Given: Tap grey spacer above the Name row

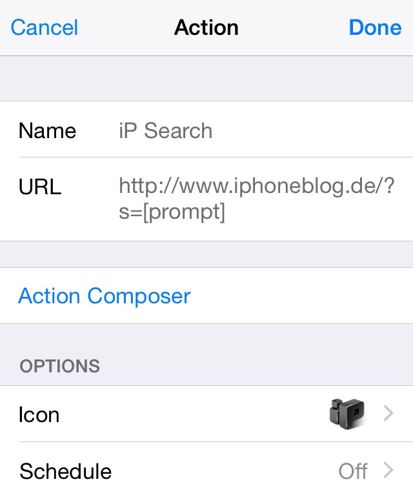Looking at the screenshot, I should (x=206, y=79).
